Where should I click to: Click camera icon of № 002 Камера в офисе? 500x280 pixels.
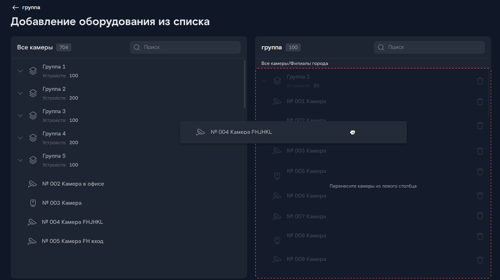[x=32, y=184]
